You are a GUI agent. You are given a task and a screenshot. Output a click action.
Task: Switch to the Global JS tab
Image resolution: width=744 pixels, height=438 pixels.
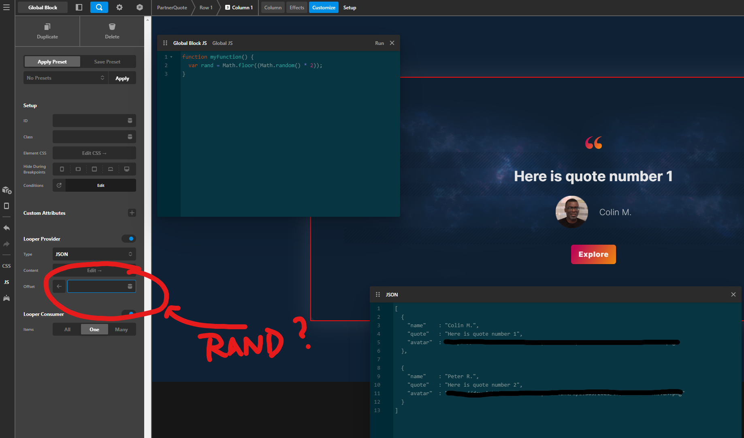click(x=222, y=43)
